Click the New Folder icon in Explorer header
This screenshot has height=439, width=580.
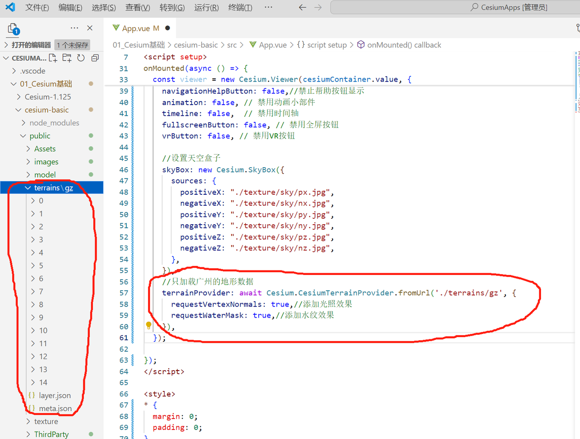[67, 58]
